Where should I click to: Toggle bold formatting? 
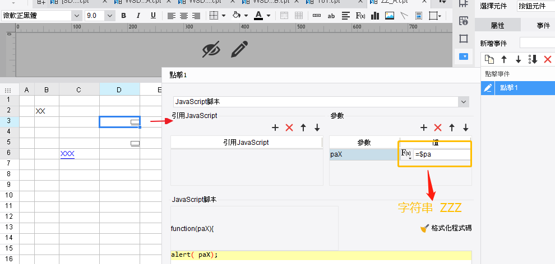click(x=123, y=16)
